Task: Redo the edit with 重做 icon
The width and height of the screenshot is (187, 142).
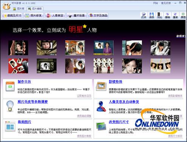Action: pyautogui.click(x=175, y=15)
